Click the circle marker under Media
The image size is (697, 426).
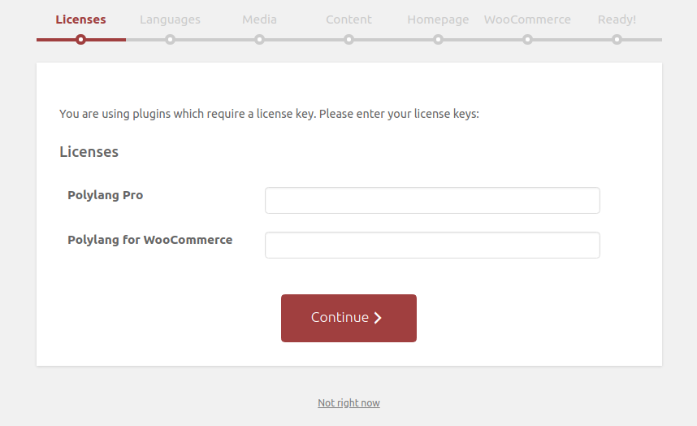(259, 40)
